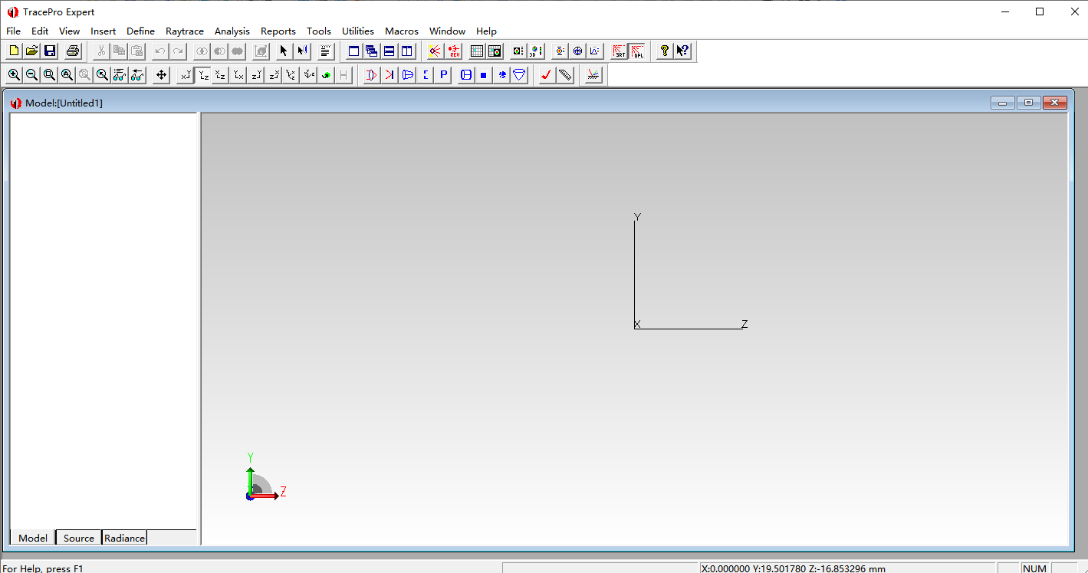Open the Analysis menu
This screenshot has height=573, width=1088.
pyautogui.click(x=232, y=31)
